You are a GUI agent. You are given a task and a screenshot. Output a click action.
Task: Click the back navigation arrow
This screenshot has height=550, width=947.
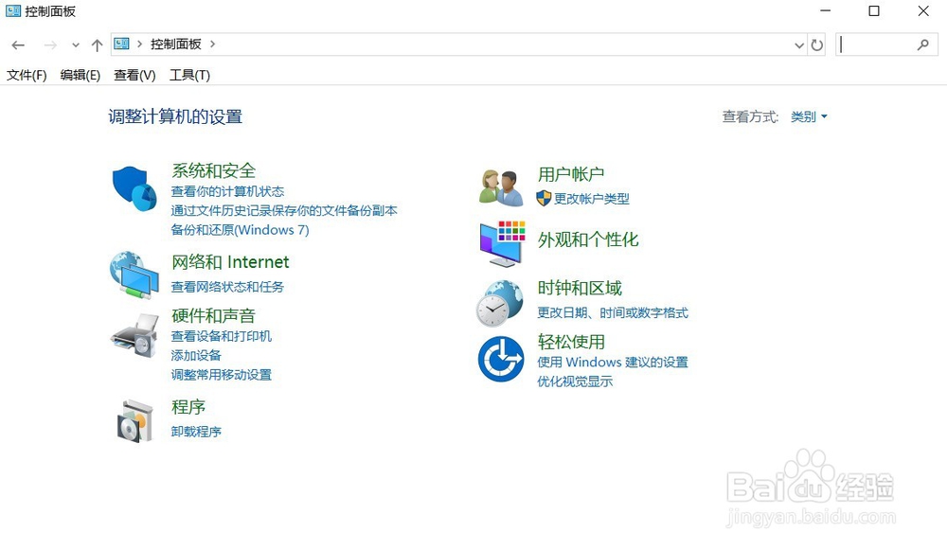[x=17, y=44]
